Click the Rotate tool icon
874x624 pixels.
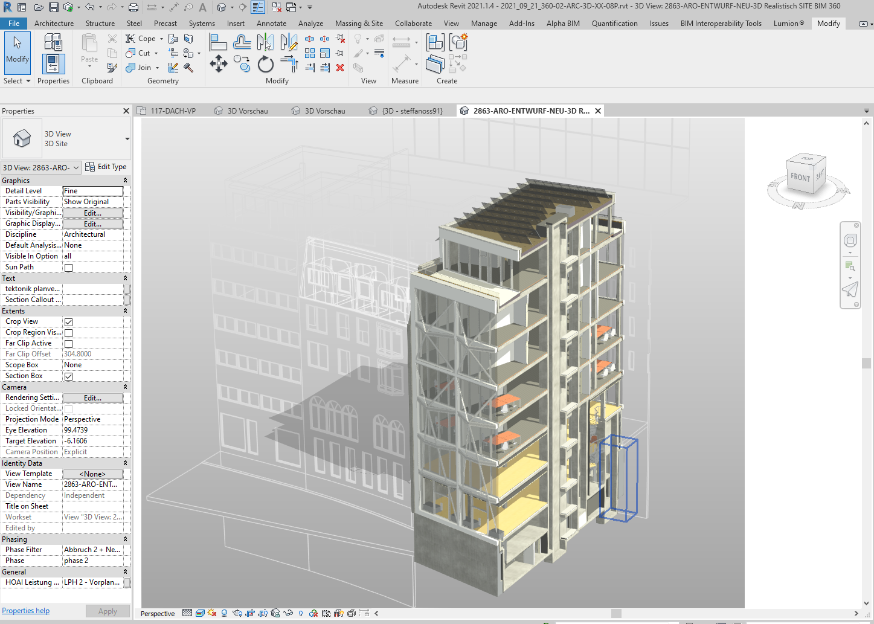pos(266,64)
